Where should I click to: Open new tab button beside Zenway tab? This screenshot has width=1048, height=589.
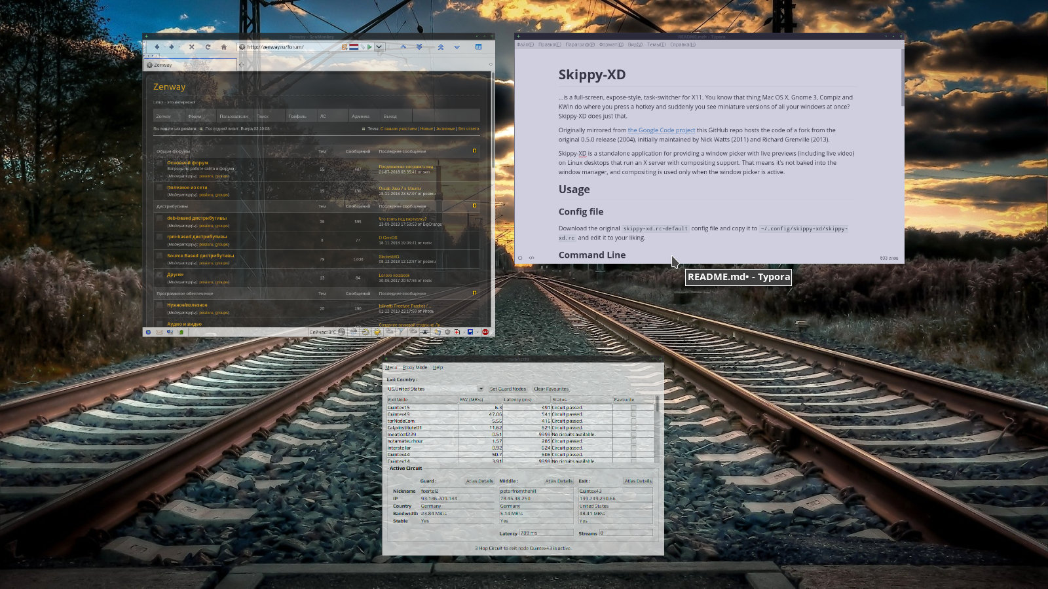(241, 65)
